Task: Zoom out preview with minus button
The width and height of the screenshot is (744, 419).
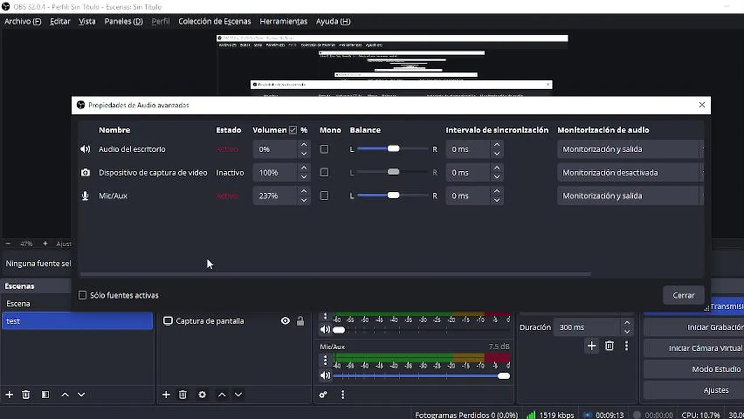Action: coord(8,243)
